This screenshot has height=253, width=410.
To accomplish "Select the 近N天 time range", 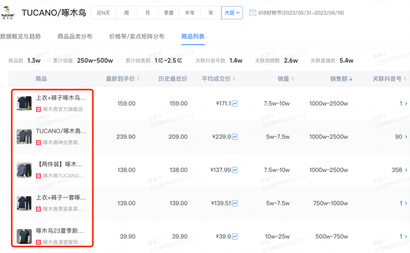I will point(104,13).
